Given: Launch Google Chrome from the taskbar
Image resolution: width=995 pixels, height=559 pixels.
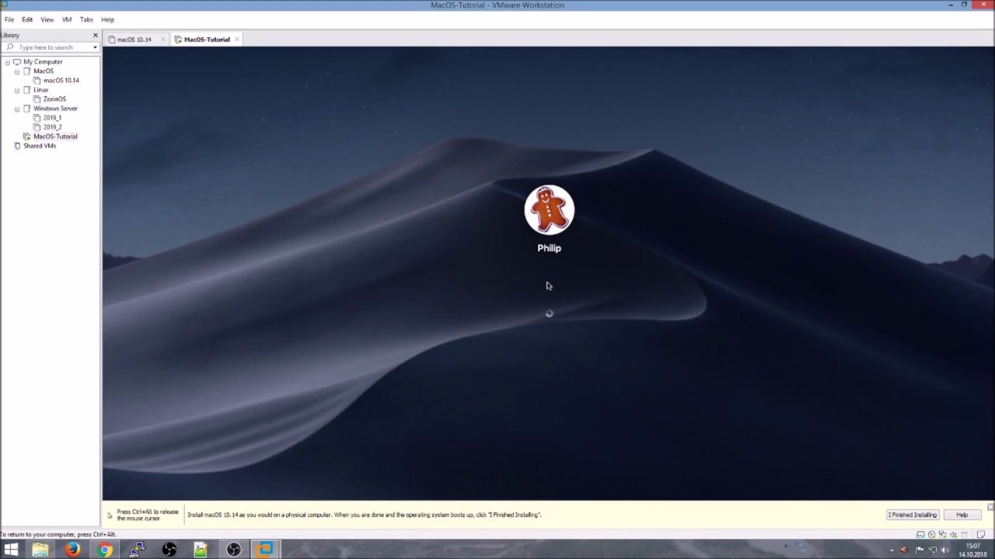Looking at the screenshot, I should coord(105,550).
